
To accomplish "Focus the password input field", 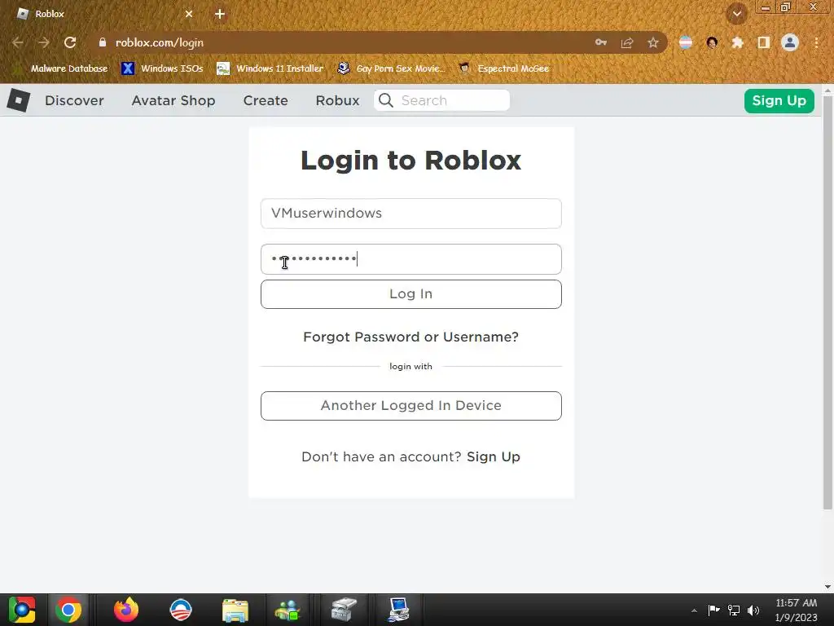I will [x=411, y=259].
